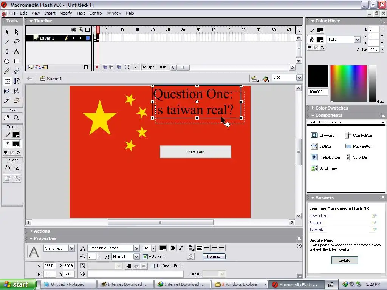Open the font size slider arrow
Screen dimensions: 387x290
point(153,248)
